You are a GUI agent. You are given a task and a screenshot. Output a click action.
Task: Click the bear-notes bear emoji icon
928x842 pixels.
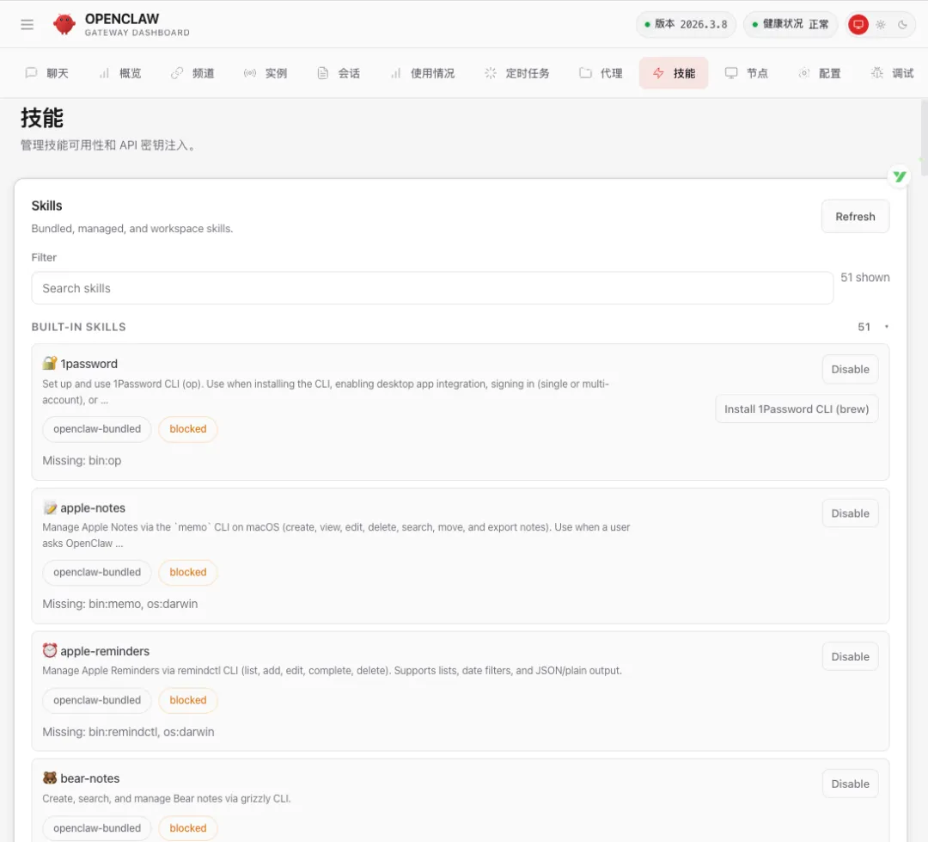click(x=50, y=778)
